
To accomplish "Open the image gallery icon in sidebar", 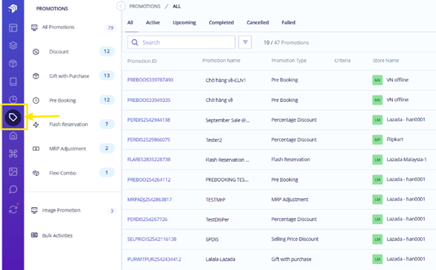I will pyautogui.click(x=13, y=172).
